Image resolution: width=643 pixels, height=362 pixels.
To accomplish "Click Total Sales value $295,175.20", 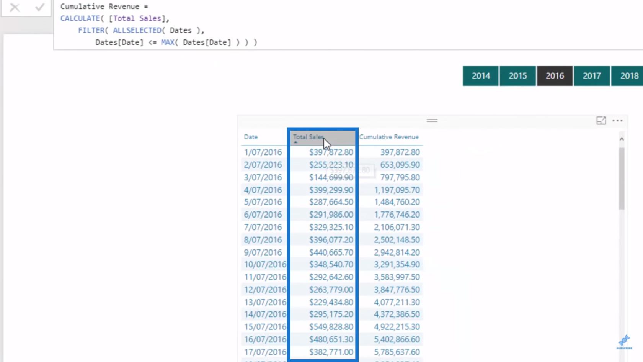I will coord(331,314).
